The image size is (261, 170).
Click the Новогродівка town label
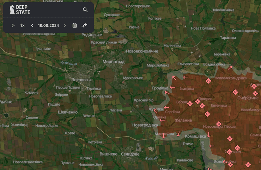coord(145,125)
